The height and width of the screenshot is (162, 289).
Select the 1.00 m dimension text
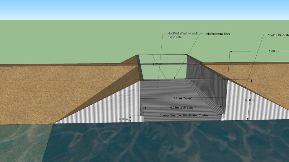pos(273,51)
